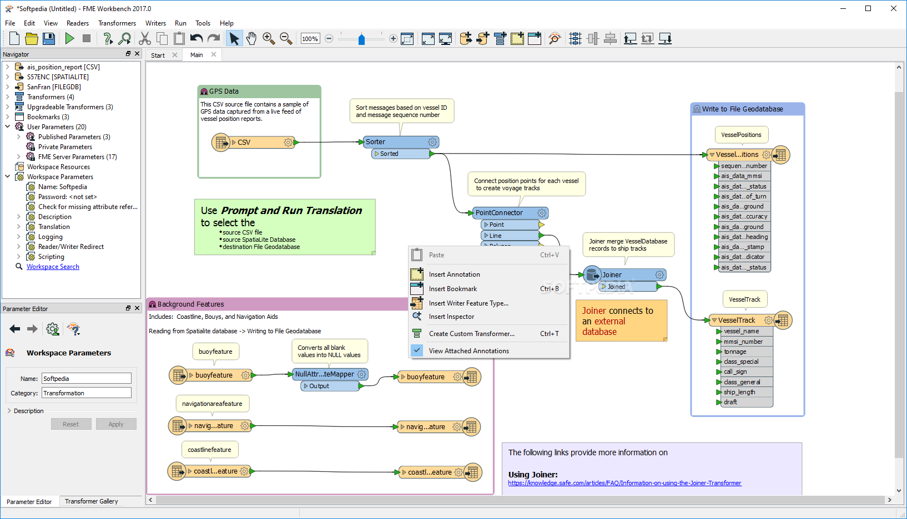Select the arrow pointer tool
Image resolution: width=907 pixels, height=519 pixels.
234,38
